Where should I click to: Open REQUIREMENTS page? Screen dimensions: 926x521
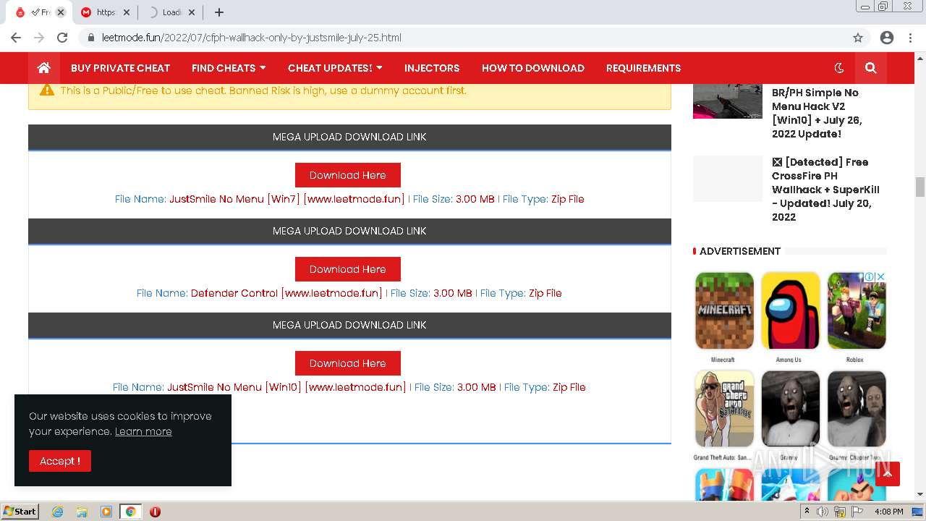[x=643, y=68]
